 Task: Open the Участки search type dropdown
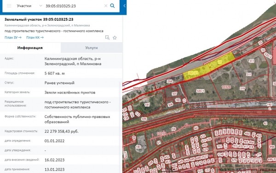point(29,6)
